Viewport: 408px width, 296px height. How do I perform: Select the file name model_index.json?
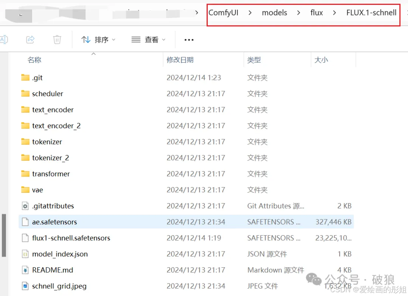pos(60,254)
